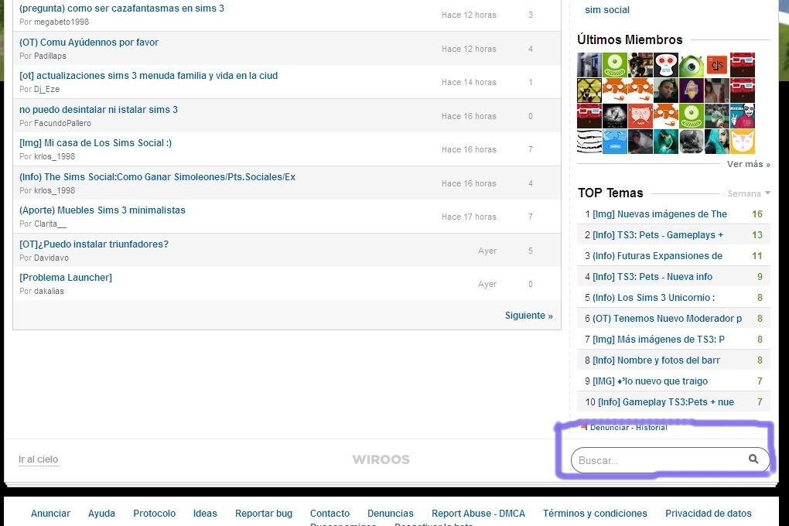
Task: Expand the Semana dropdown in TOP Temas
Action: coord(749,193)
